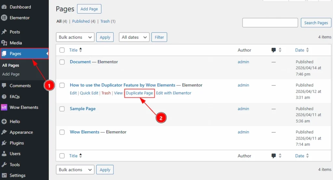Screen dimensions: 333x180
Task: Sort by Date column header
Action: 300,50
